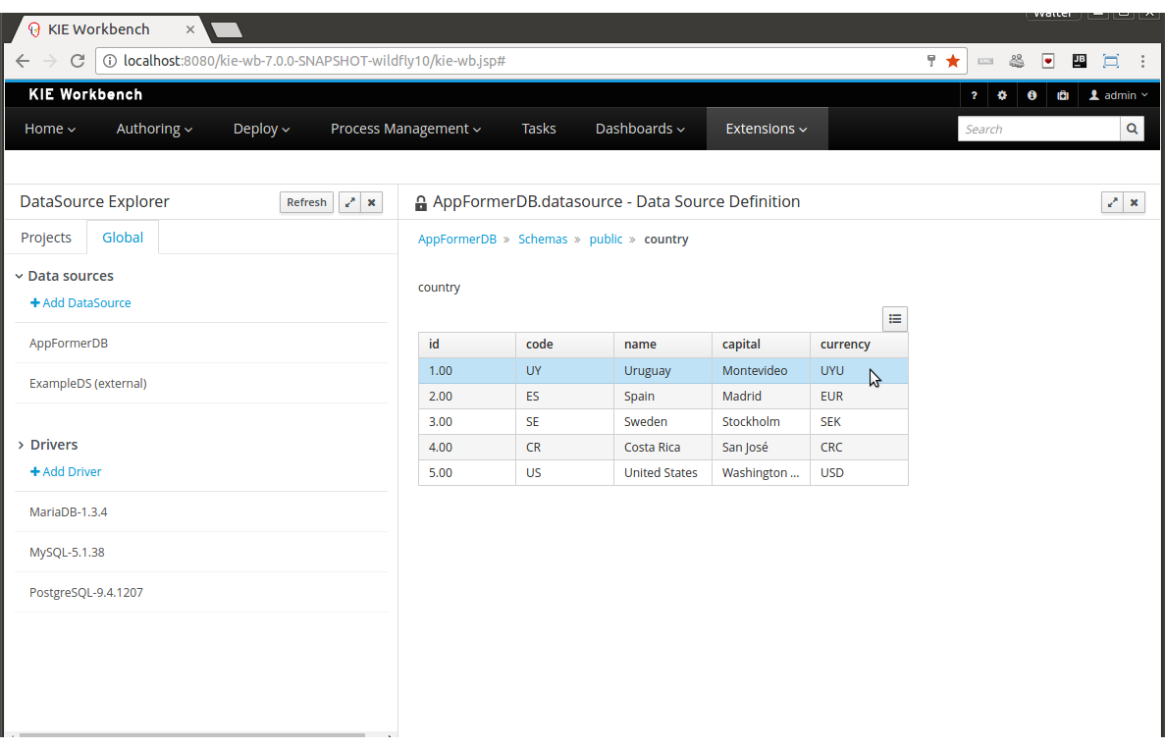Click the search magnifier icon
This screenshot has height=750, width=1165.
tap(1132, 129)
